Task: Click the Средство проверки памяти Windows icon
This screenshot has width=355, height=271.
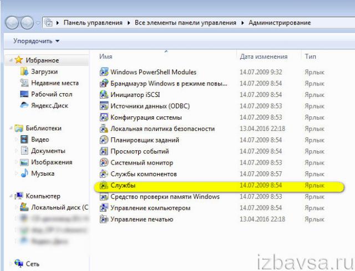Action: pyautogui.click(x=104, y=196)
